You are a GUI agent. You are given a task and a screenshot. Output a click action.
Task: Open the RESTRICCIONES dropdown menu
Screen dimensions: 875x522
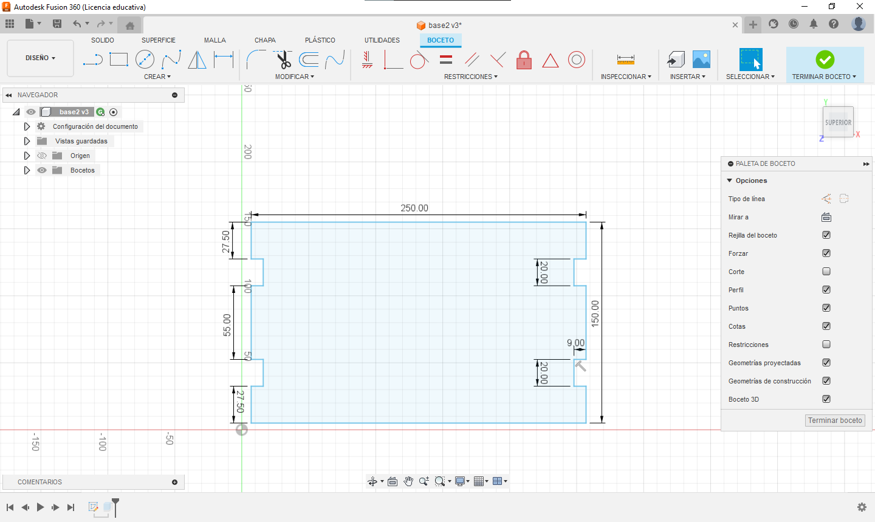pyautogui.click(x=471, y=77)
